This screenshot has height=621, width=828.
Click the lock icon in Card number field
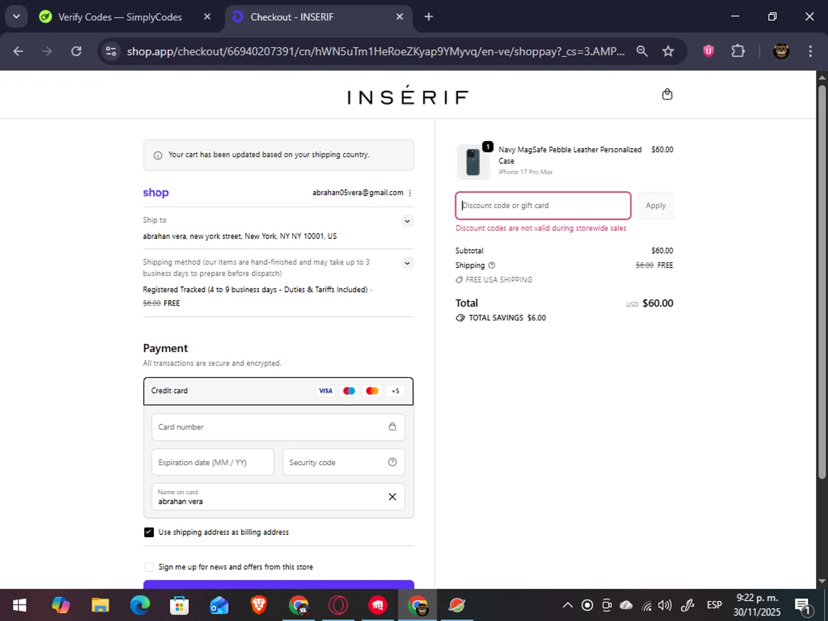pyautogui.click(x=392, y=427)
